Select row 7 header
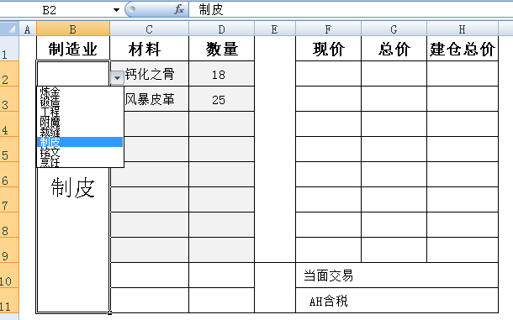 [9, 199]
